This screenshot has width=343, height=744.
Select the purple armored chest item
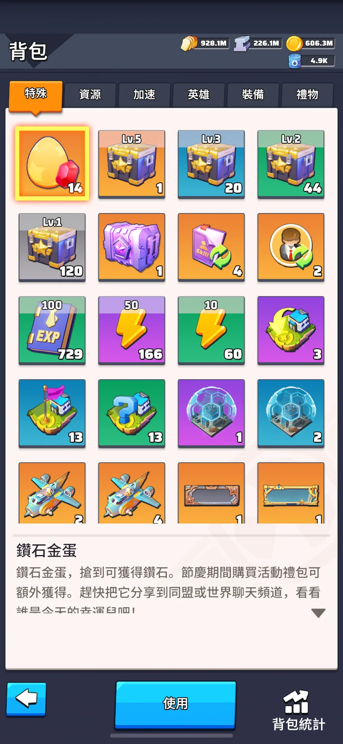tap(131, 247)
